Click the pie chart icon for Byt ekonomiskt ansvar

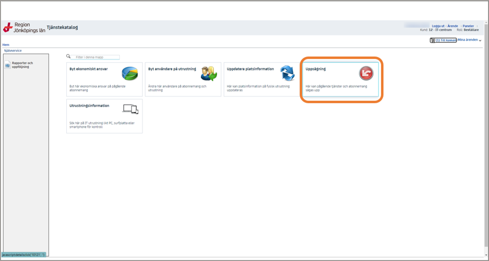click(x=130, y=73)
